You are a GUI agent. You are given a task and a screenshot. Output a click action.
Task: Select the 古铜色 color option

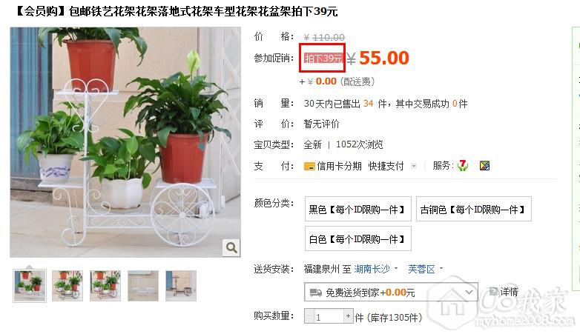click(473, 209)
